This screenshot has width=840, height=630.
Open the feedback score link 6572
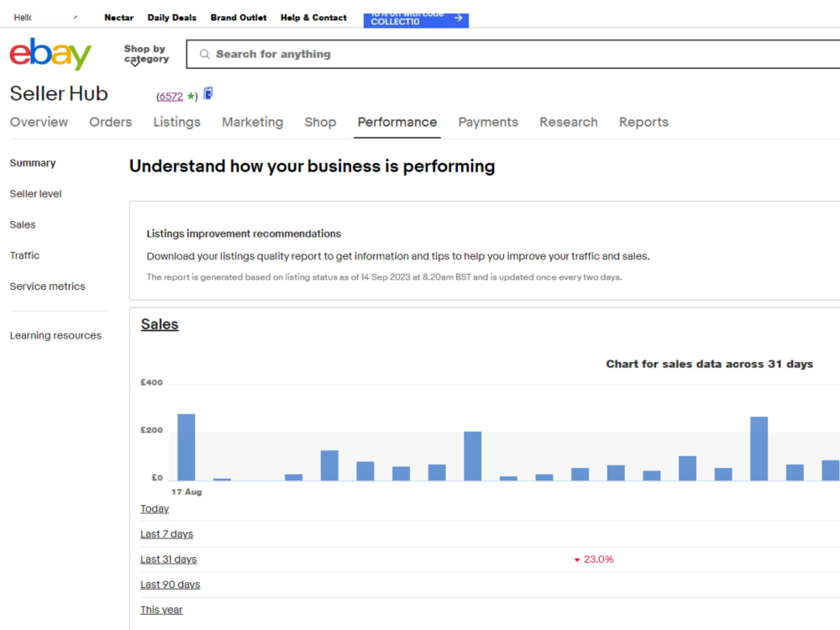(170, 96)
